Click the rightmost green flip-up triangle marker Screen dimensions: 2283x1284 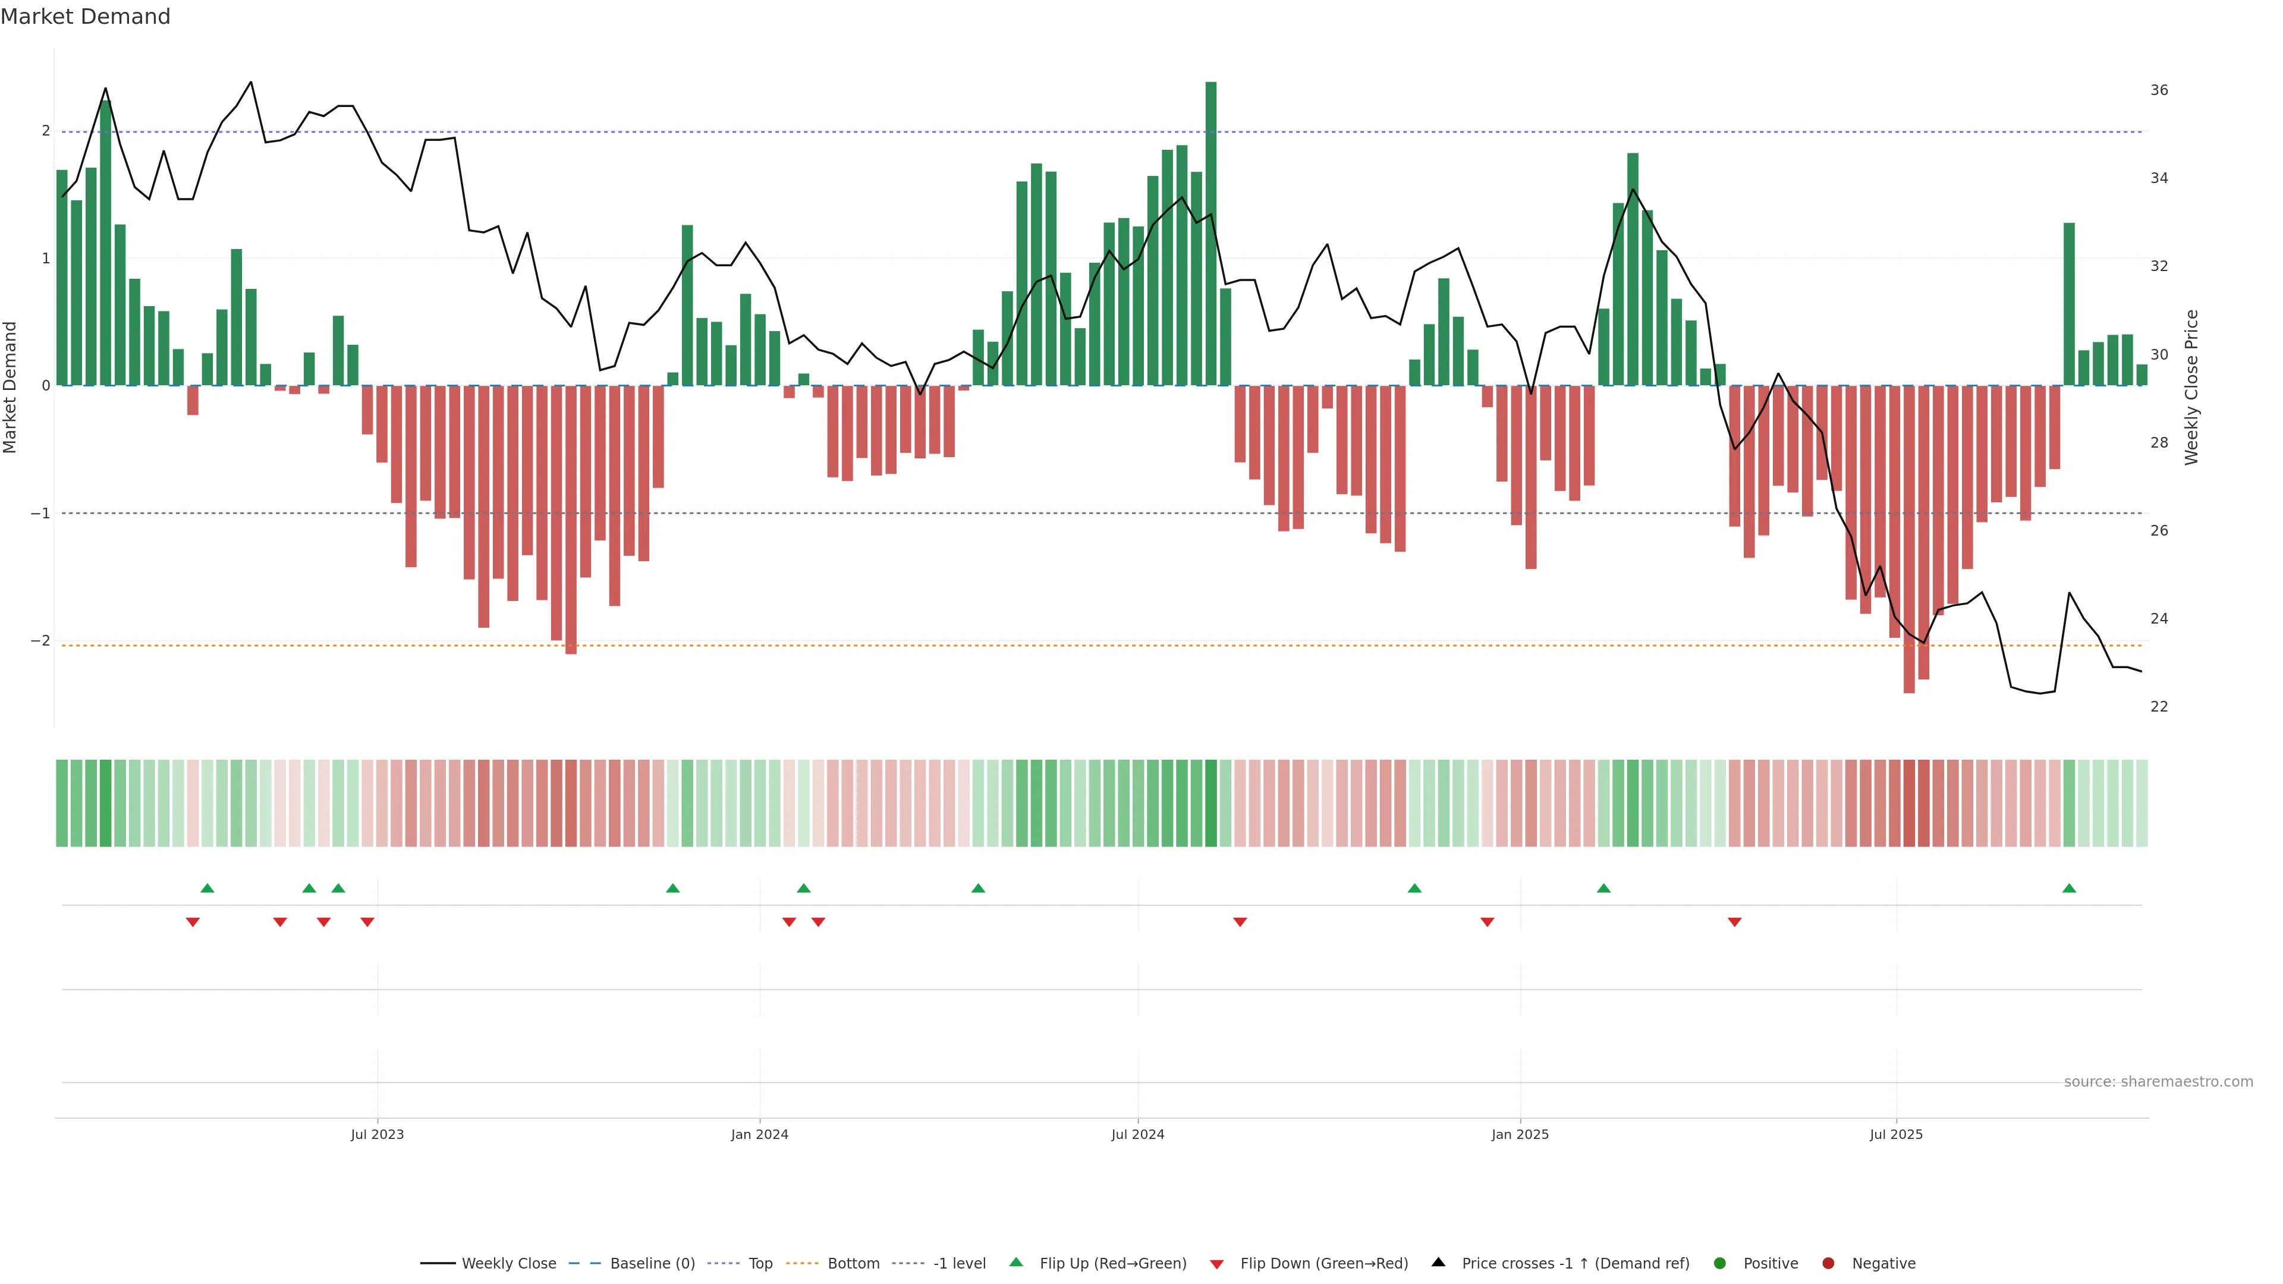tap(2070, 888)
